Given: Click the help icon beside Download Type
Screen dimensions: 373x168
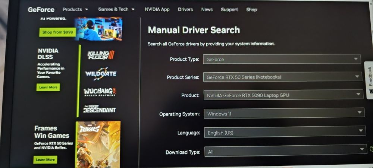Looking at the screenshot, I should pos(372,149).
